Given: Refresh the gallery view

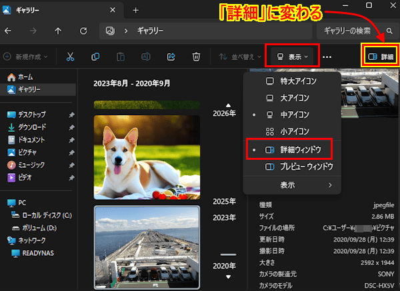Looking at the screenshot, I should click(x=83, y=31).
